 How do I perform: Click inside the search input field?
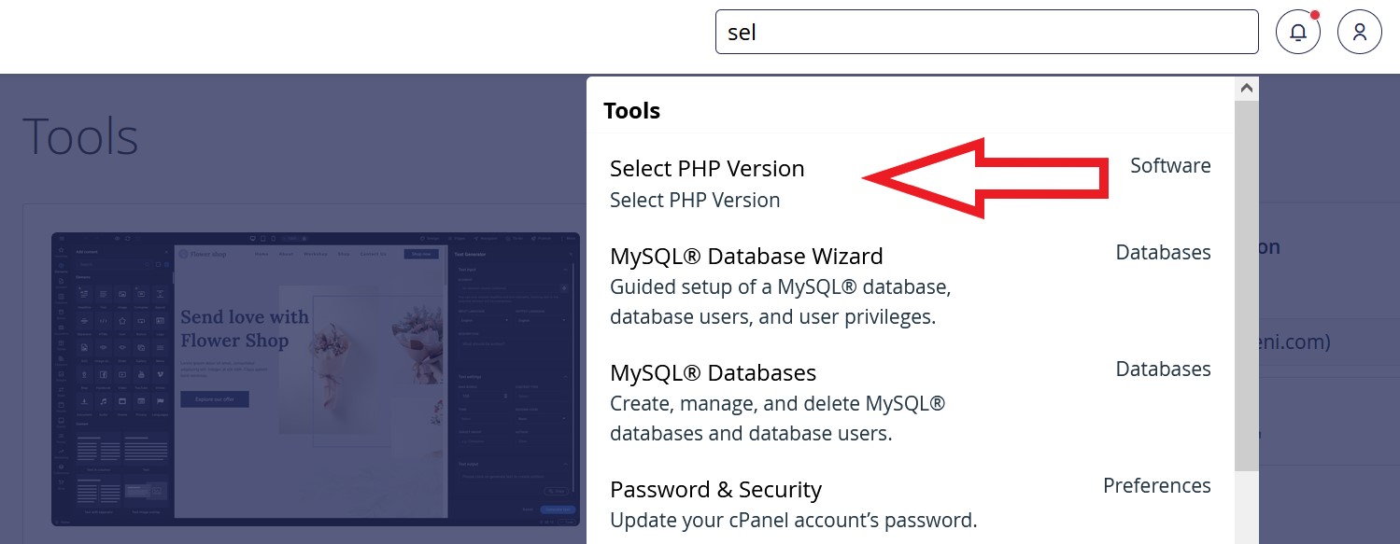[986, 31]
